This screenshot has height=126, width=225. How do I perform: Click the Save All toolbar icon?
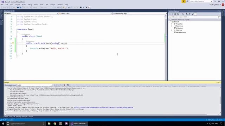point(20,7)
